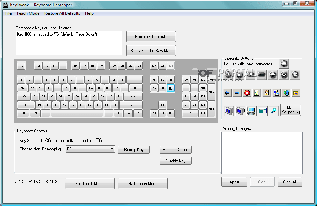Screen dimensions: 317x206
Task: Pick the Volume Down specialty button
Action: (x=284, y=75)
